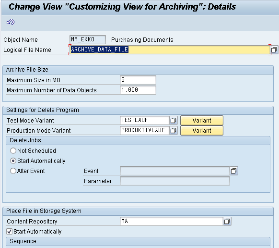Click Variant button for Production Mode

tap(202, 131)
